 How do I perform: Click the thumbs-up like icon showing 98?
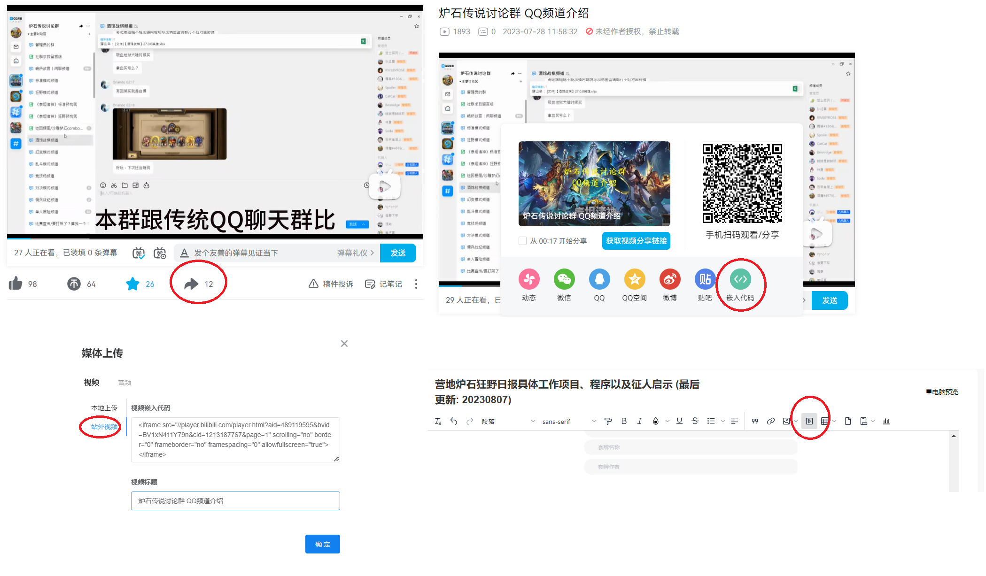tap(16, 284)
